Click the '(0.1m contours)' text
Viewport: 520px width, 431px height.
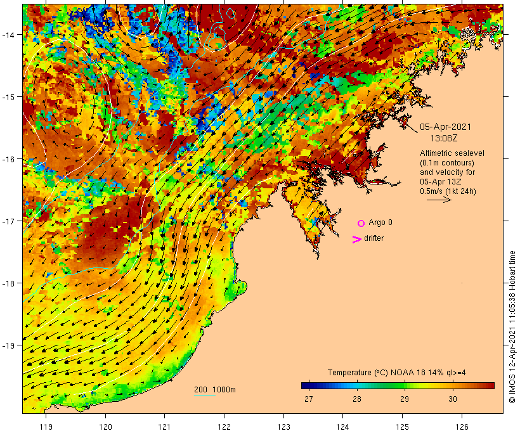coord(447,163)
